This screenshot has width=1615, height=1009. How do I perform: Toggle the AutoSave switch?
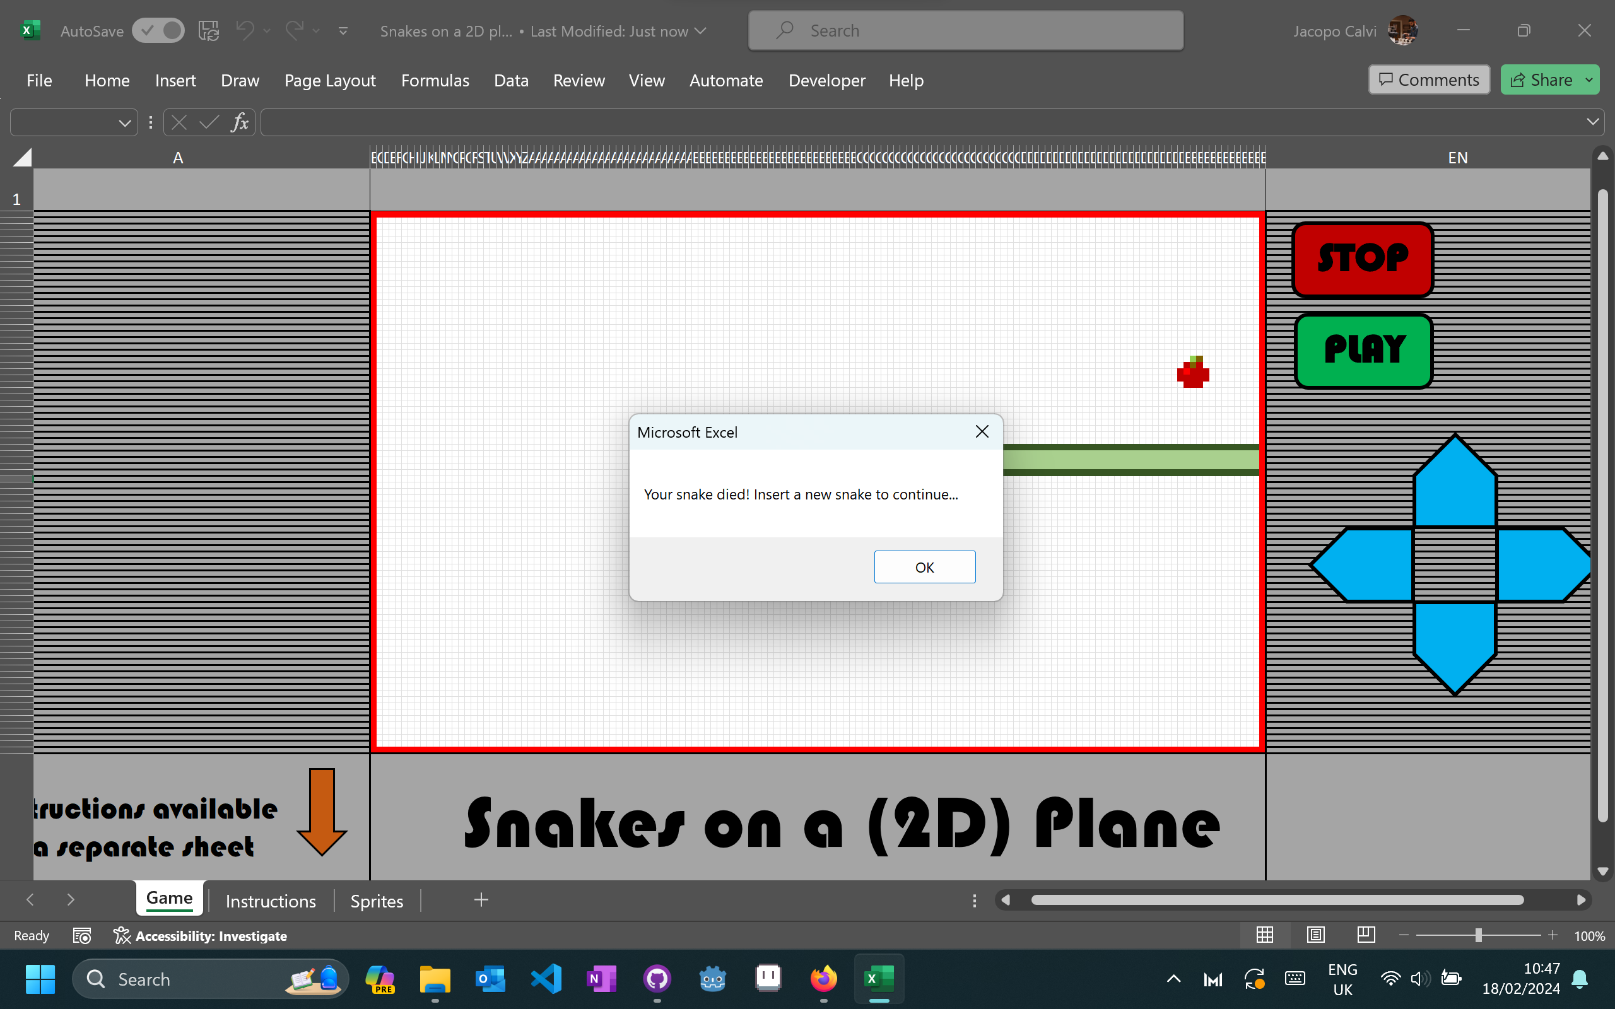tap(158, 31)
